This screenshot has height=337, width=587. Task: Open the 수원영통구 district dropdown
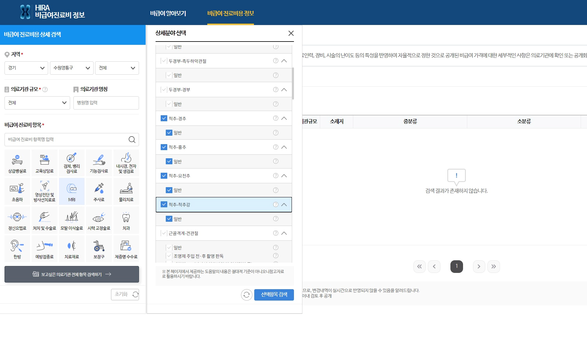72,68
